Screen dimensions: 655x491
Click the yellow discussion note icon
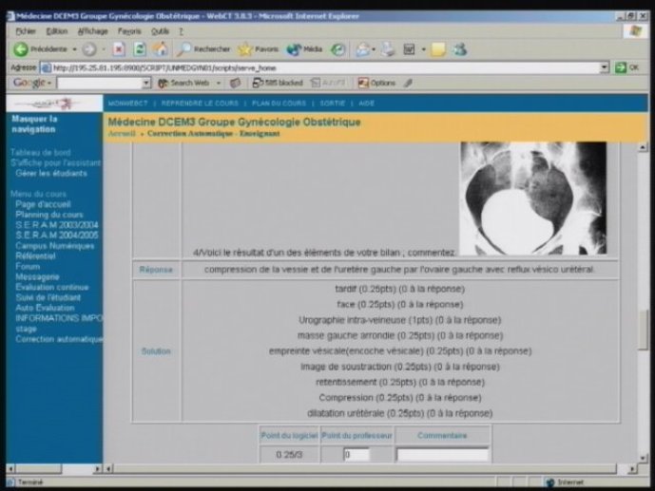tap(438, 49)
